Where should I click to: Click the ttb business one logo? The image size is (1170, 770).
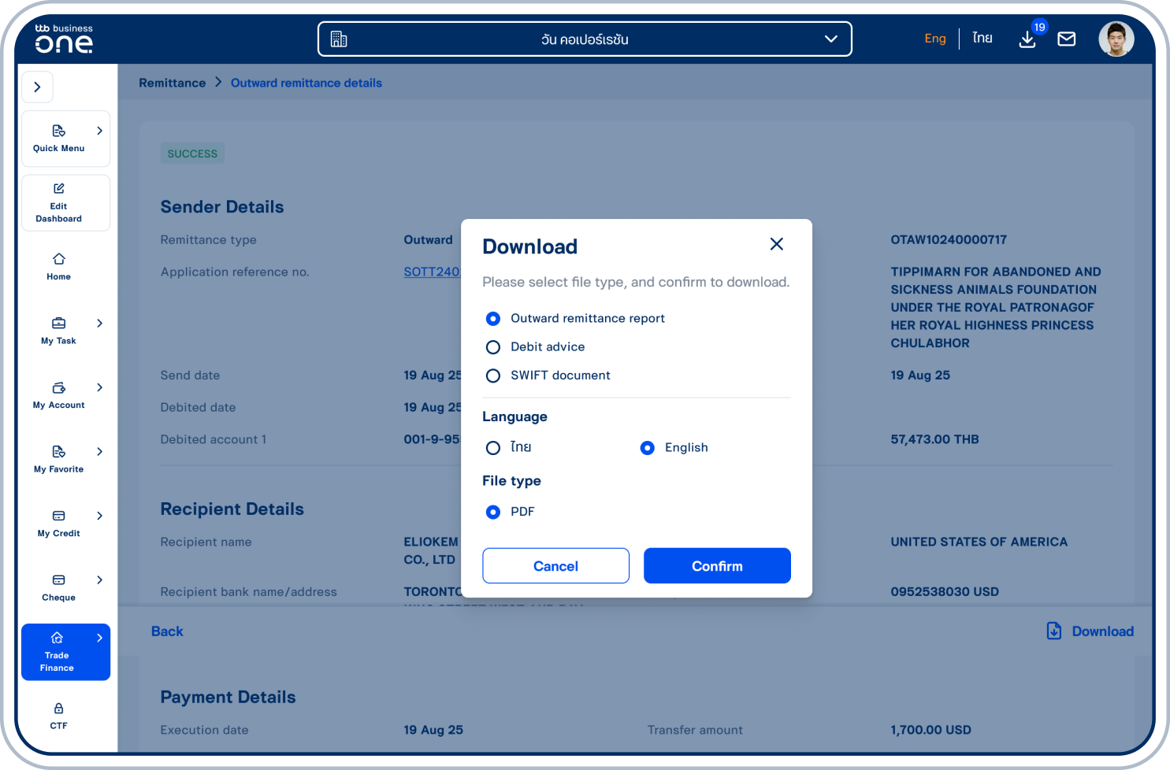click(64, 39)
